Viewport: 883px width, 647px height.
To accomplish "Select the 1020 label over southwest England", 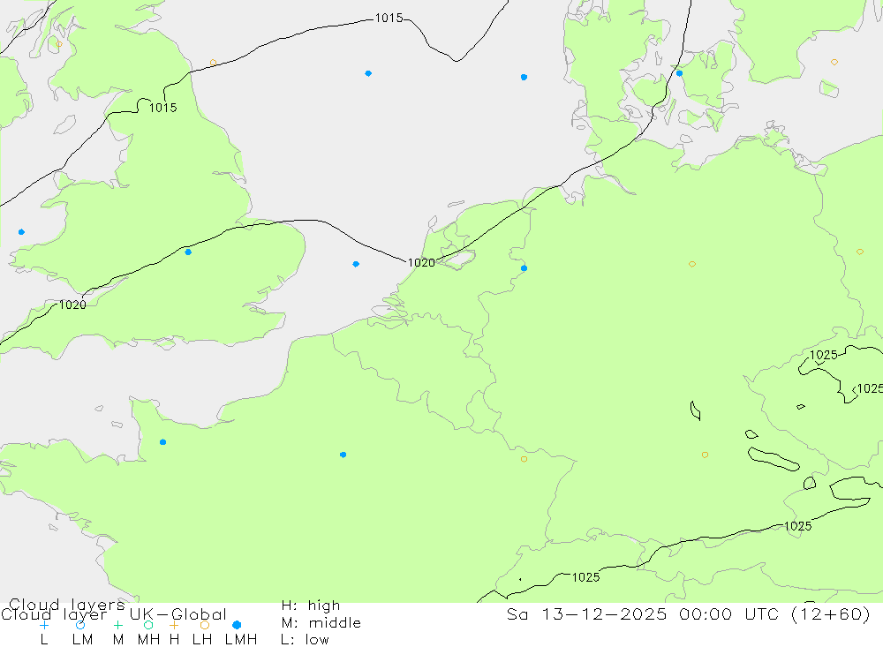I will [x=72, y=305].
